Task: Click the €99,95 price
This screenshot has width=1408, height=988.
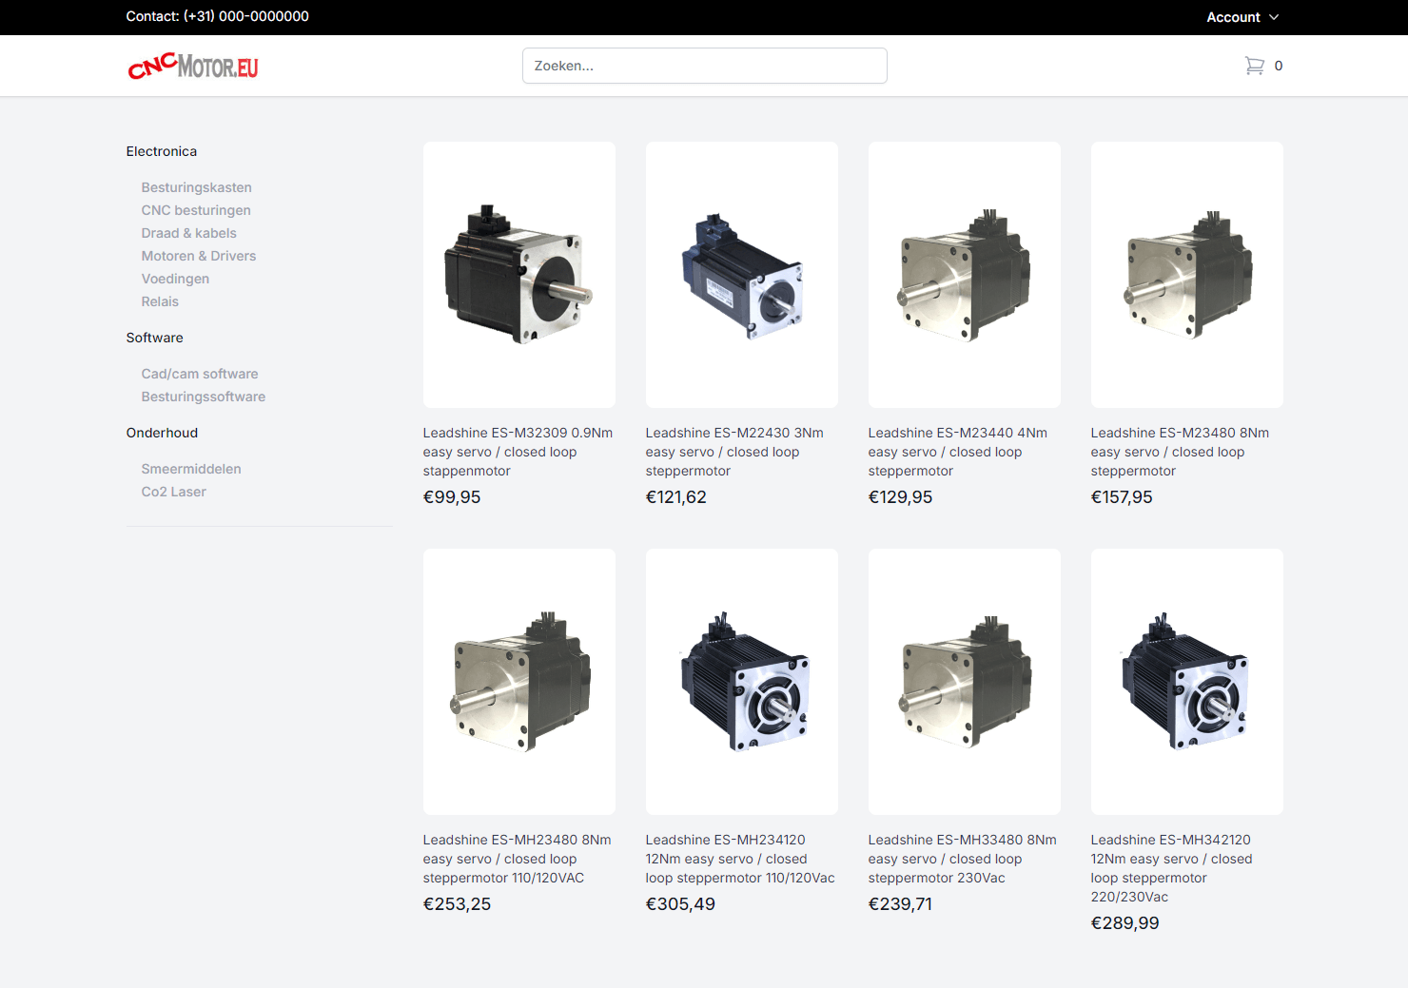Action: pyautogui.click(x=452, y=497)
